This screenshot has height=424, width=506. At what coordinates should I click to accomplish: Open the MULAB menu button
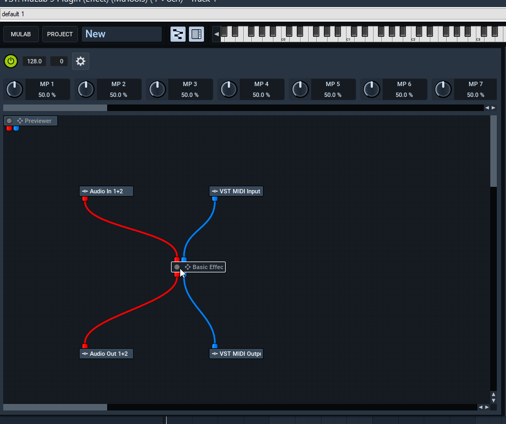[21, 34]
